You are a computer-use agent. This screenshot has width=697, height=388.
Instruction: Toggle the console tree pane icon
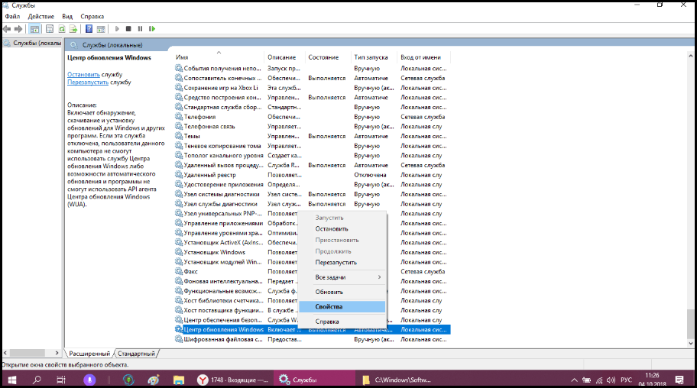(x=34, y=29)
